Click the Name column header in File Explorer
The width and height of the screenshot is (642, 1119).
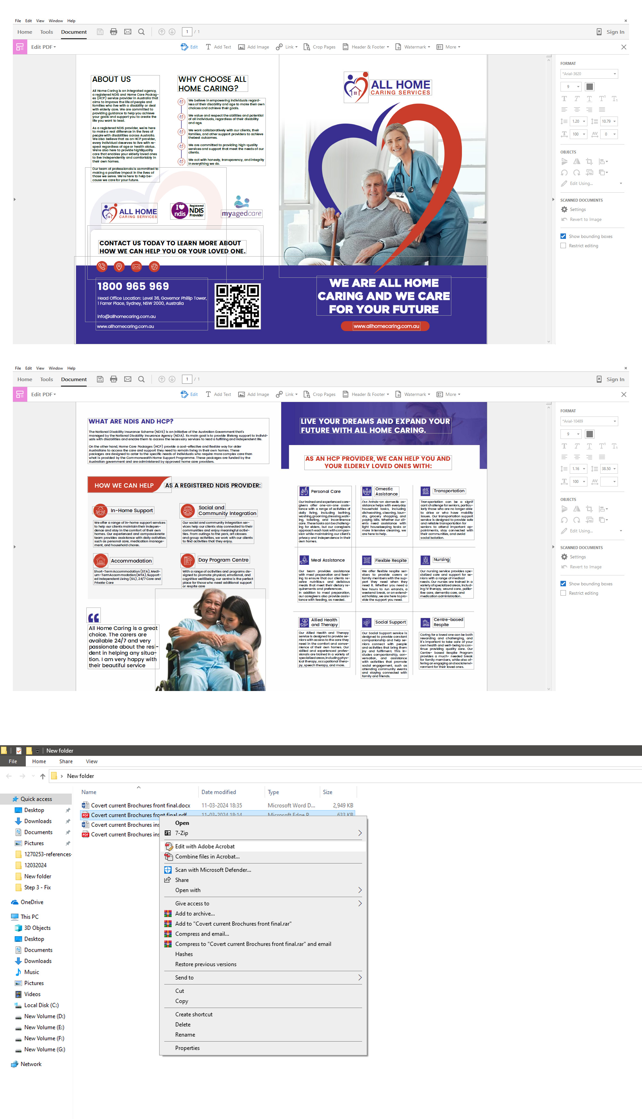point(89,792)
